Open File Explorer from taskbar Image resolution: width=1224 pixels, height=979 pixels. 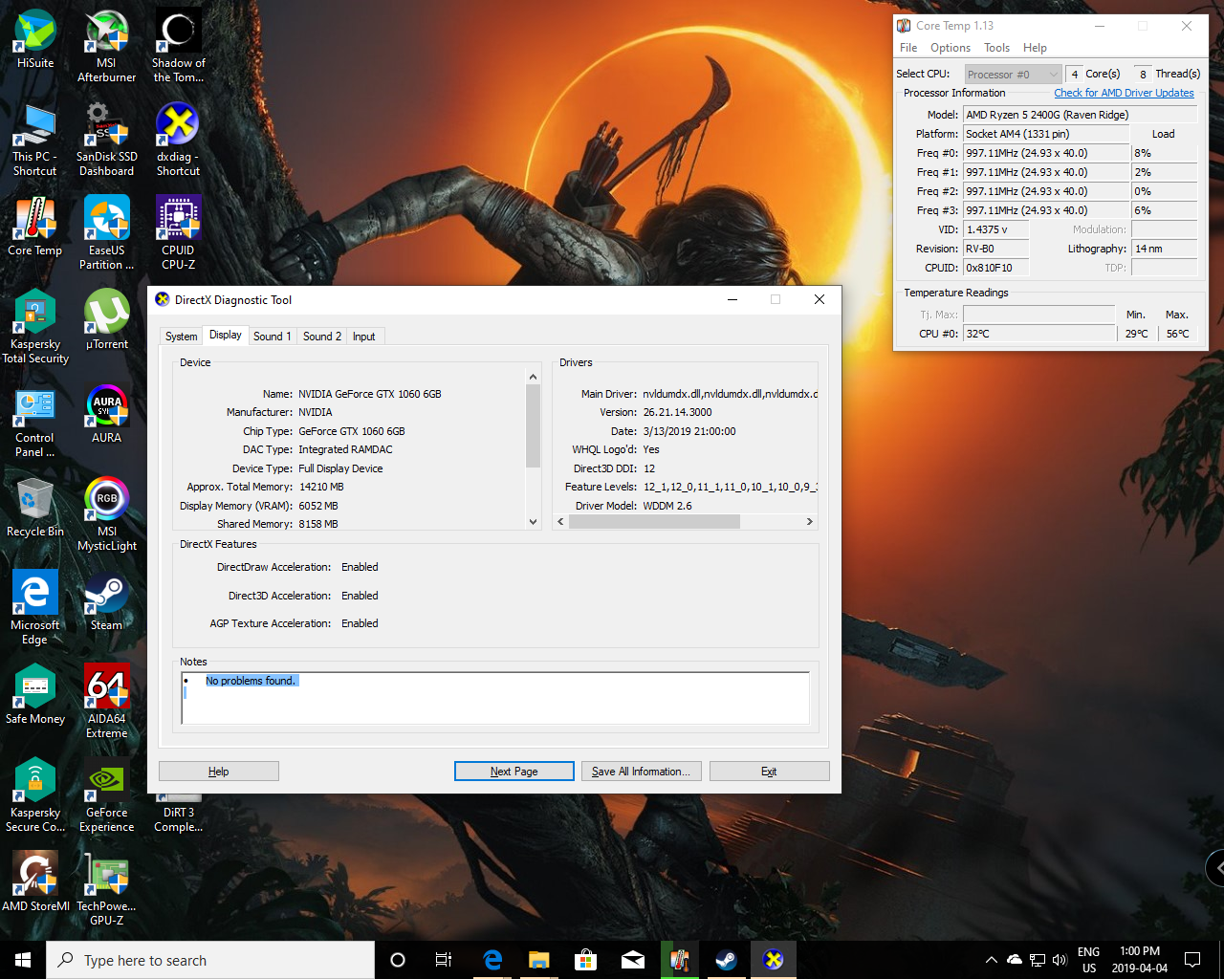[539, 960]
